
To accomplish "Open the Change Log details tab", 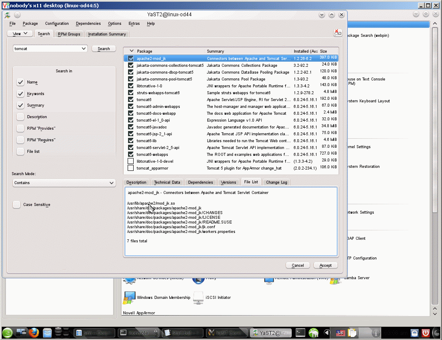I will [x=277, y=182].
